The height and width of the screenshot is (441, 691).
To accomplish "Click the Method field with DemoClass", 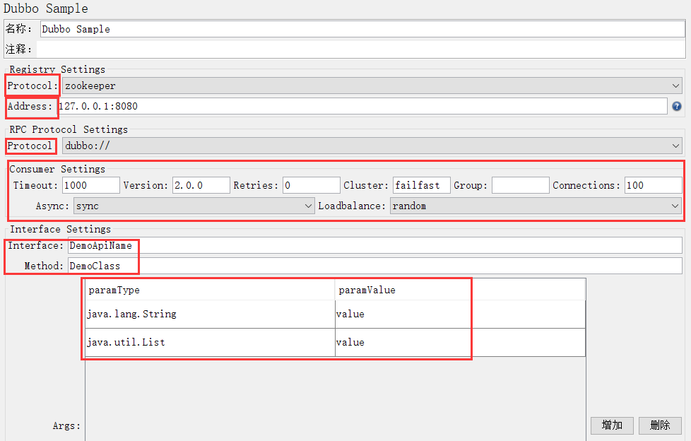I will tap(375, 266).
